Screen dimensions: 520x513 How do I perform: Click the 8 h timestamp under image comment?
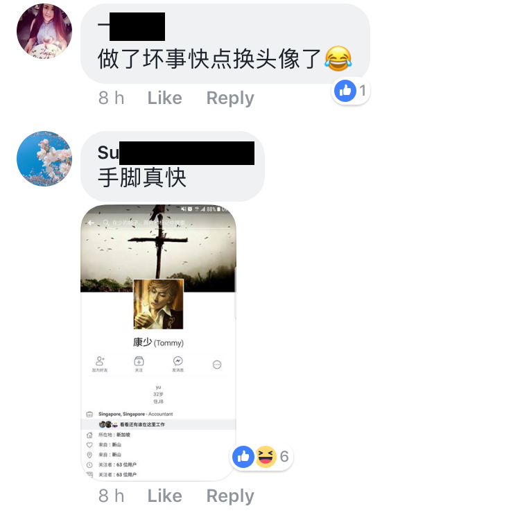(x=111, y=496)
